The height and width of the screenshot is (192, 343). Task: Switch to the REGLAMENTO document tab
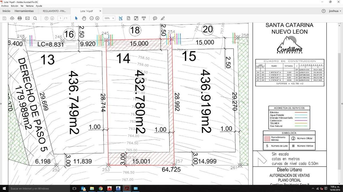(x=54, y=11)
